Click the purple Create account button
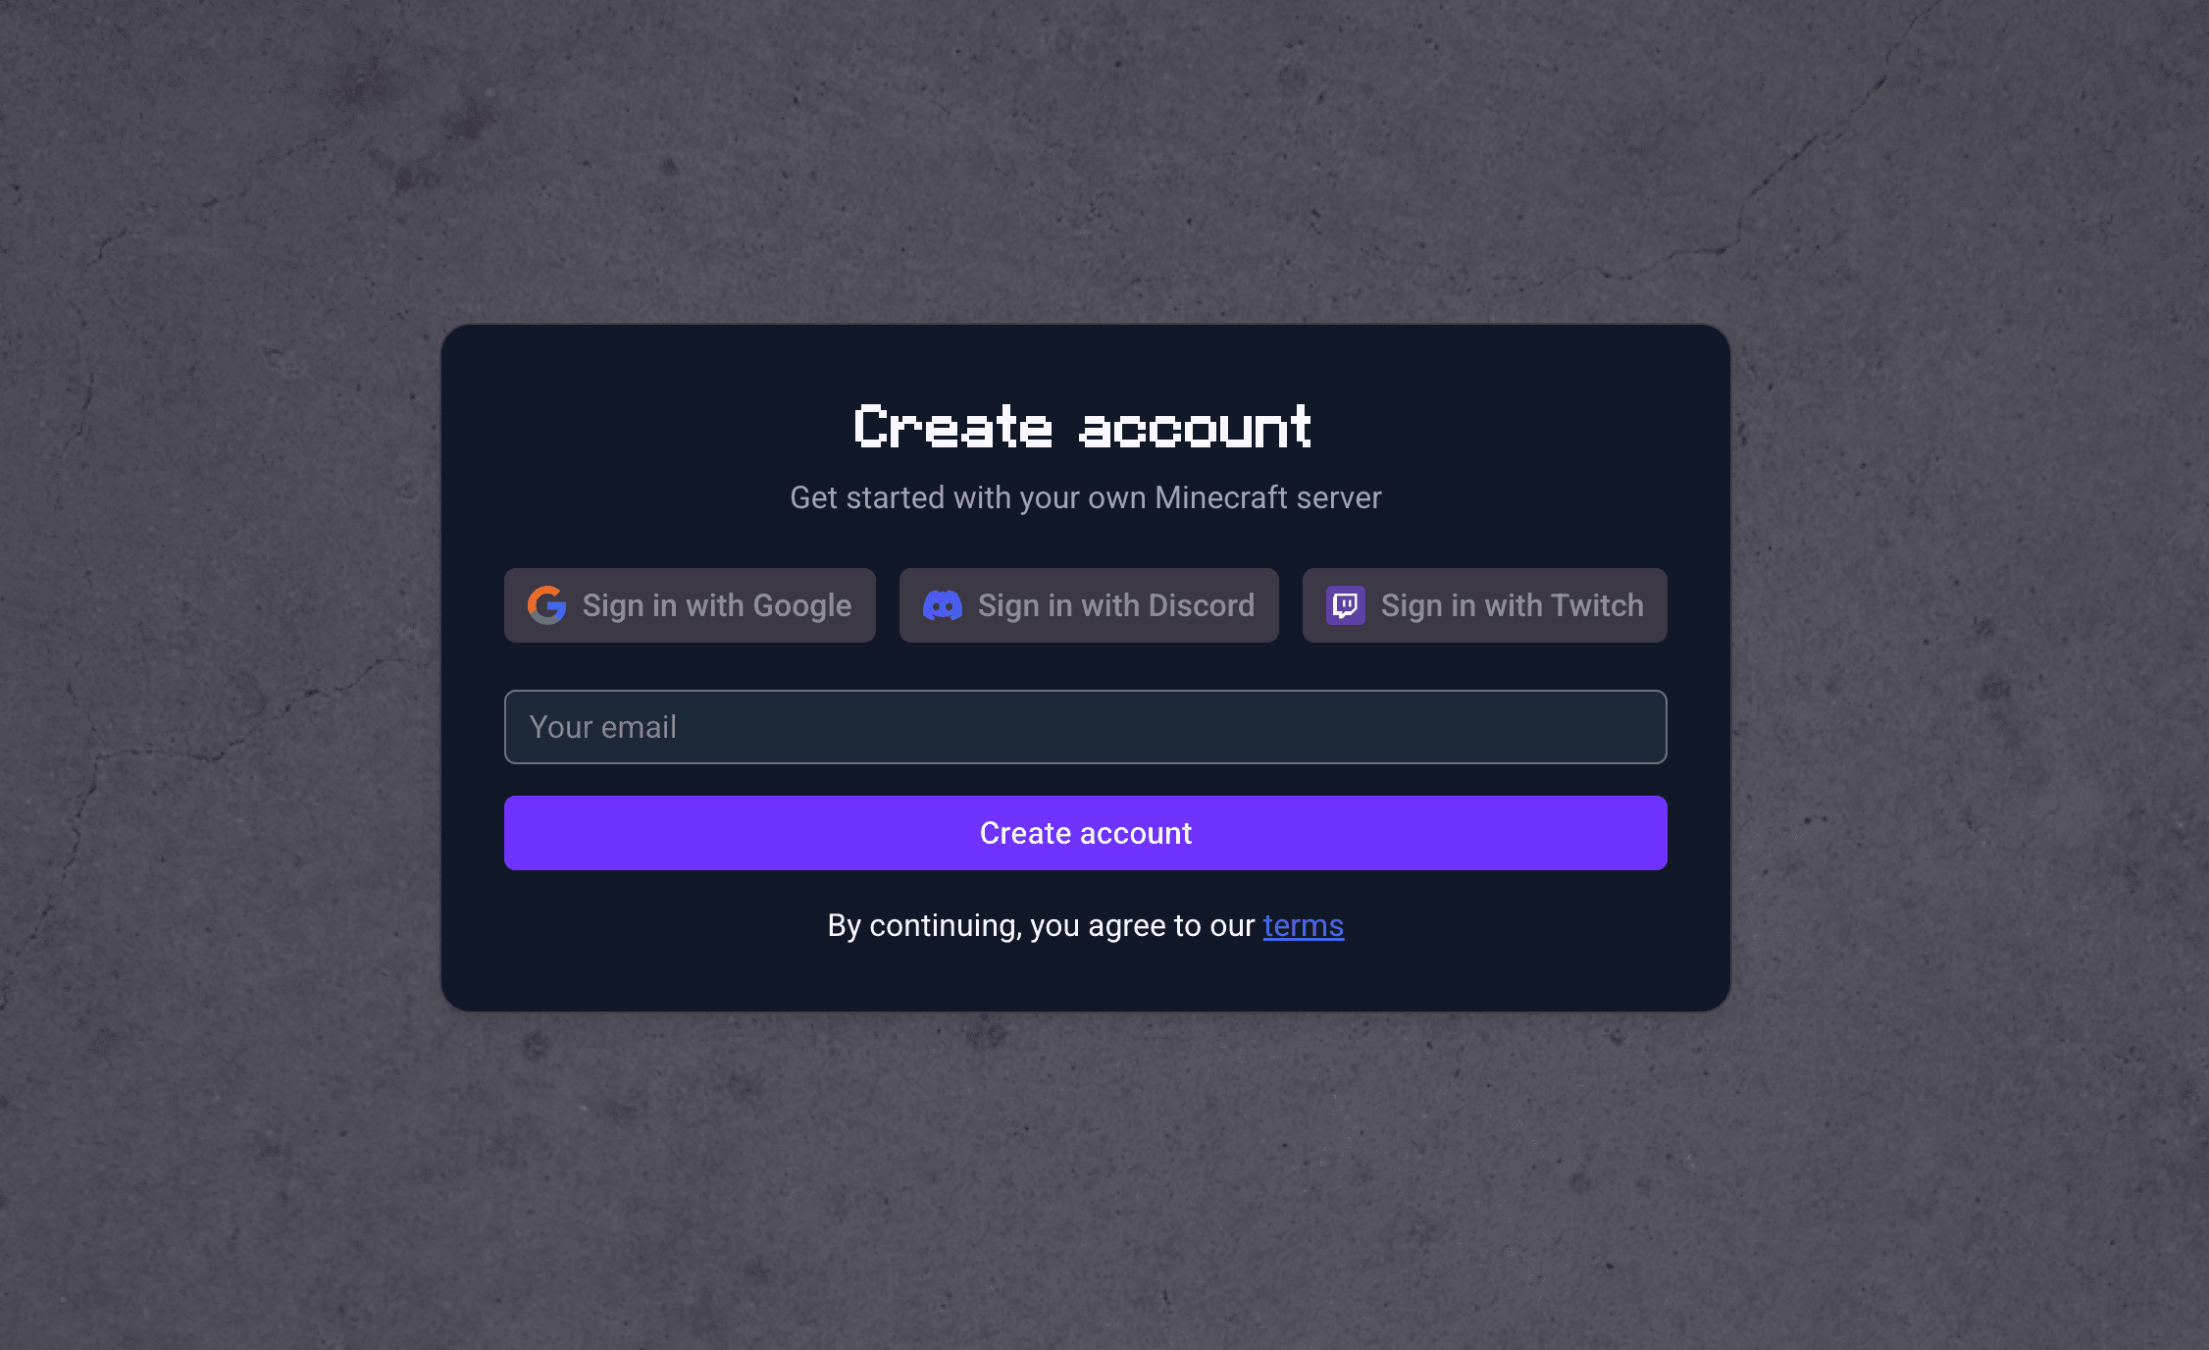2209x1350 pixels. [1086, 833]
